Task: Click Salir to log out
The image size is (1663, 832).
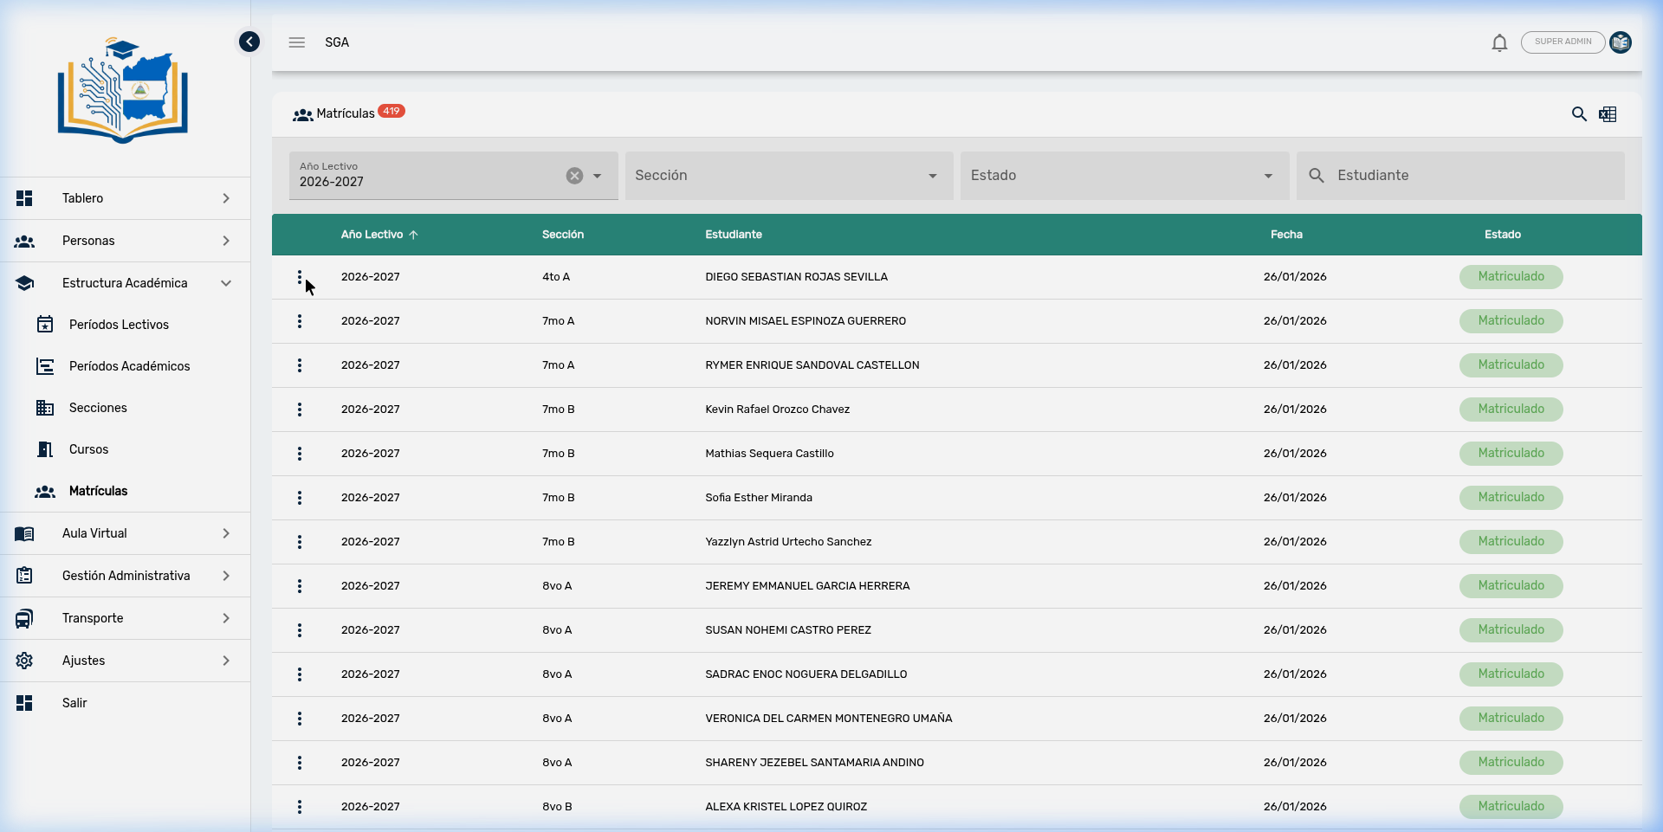Action: [x=74, y=702]
